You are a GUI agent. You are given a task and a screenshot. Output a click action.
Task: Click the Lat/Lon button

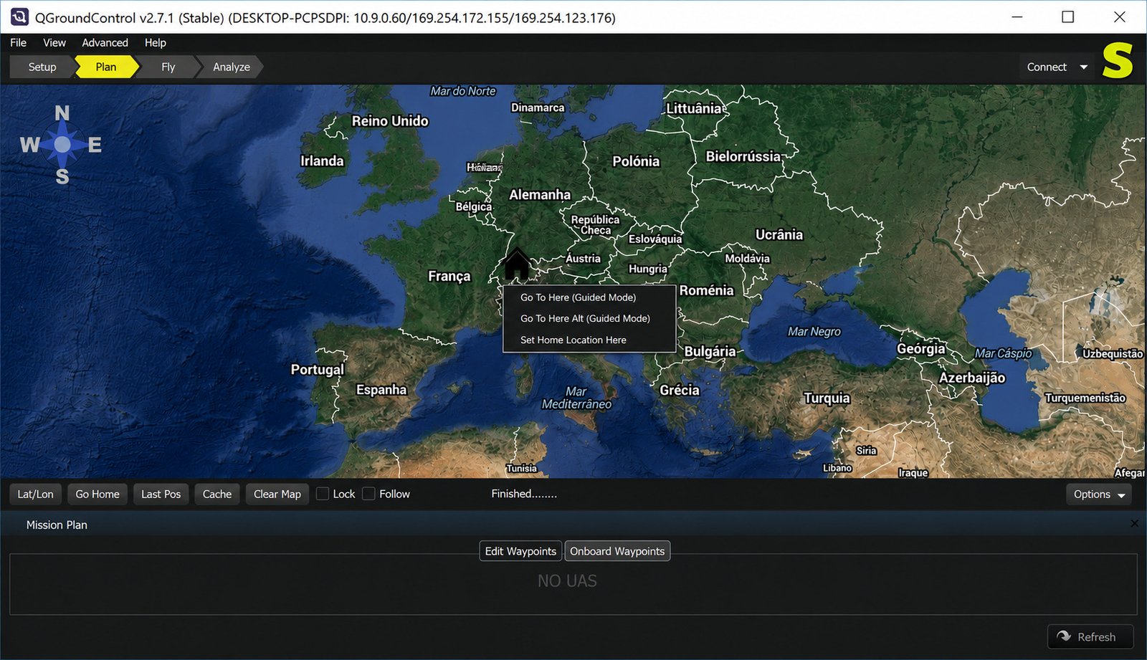pyautogui.click(x=35, y=494)
